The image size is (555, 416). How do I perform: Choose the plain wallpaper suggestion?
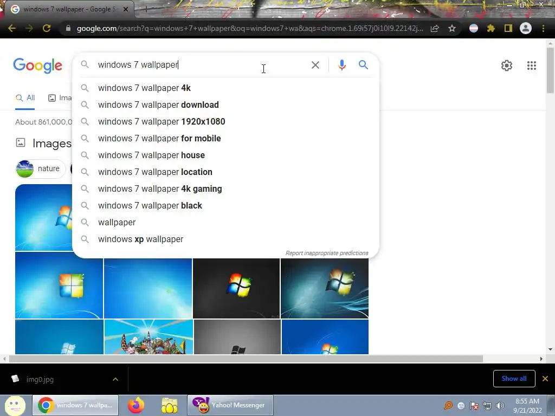pyautogui.click(x=225, y=223)
